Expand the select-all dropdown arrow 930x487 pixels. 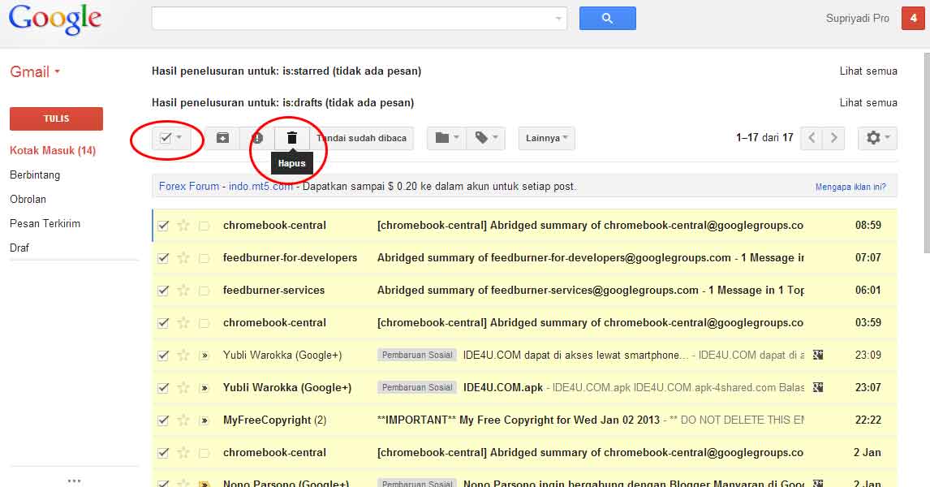tap(179, 138)
